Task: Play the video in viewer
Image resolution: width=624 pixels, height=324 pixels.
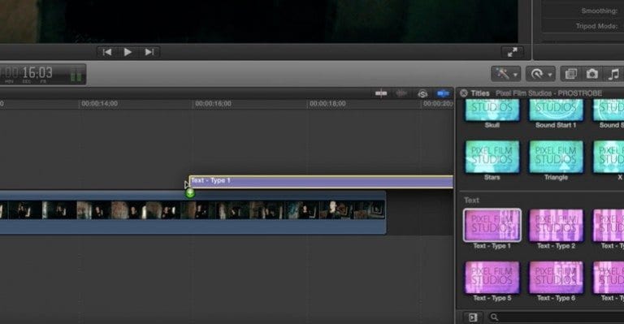Action: point(128,52)
